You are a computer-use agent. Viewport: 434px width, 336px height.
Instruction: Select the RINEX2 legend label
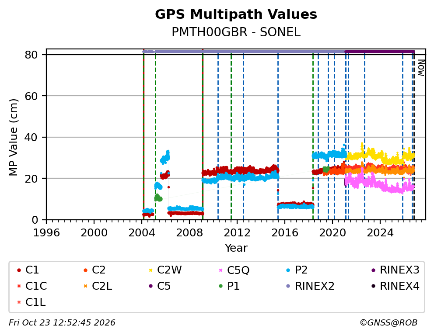point(315,286)
